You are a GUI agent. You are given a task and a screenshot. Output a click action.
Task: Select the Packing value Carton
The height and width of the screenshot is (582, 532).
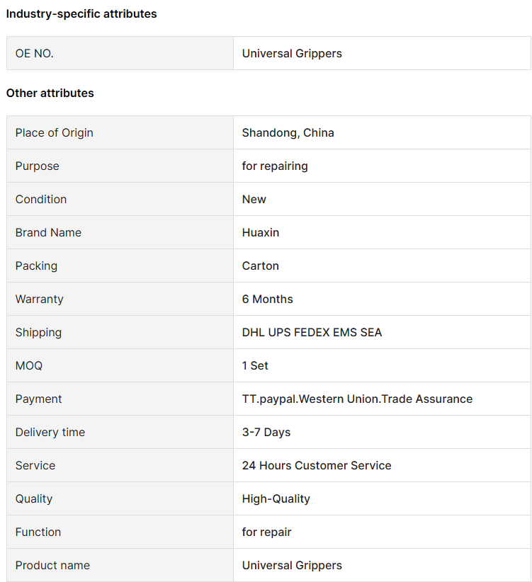point(260,266)
